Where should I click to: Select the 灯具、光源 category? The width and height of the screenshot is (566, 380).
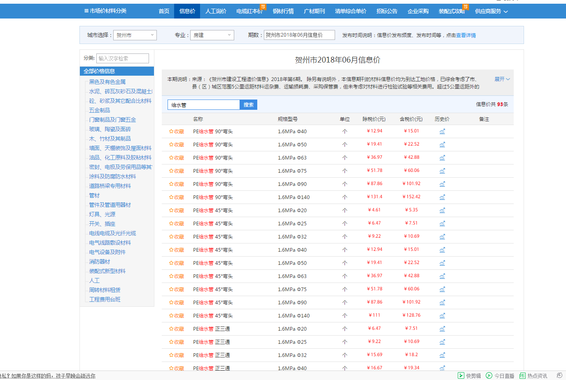(x=102, y=214)
